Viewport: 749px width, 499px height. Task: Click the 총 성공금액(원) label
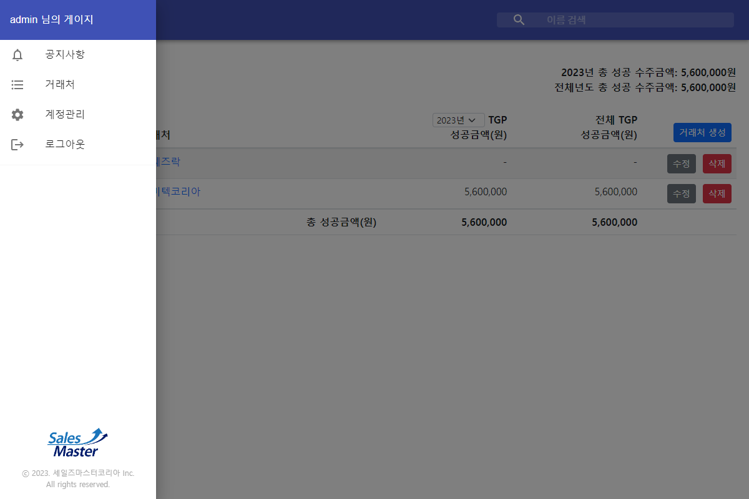(341, 222)
